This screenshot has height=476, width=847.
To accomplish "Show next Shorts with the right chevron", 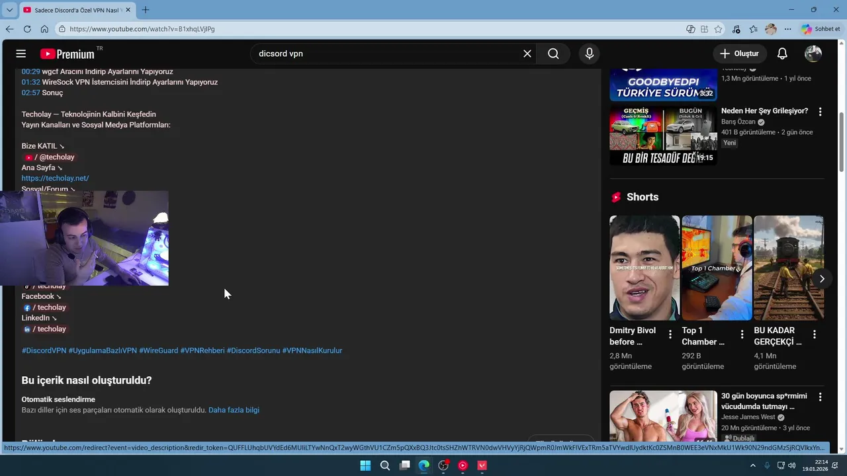I will tap(822, 279).
